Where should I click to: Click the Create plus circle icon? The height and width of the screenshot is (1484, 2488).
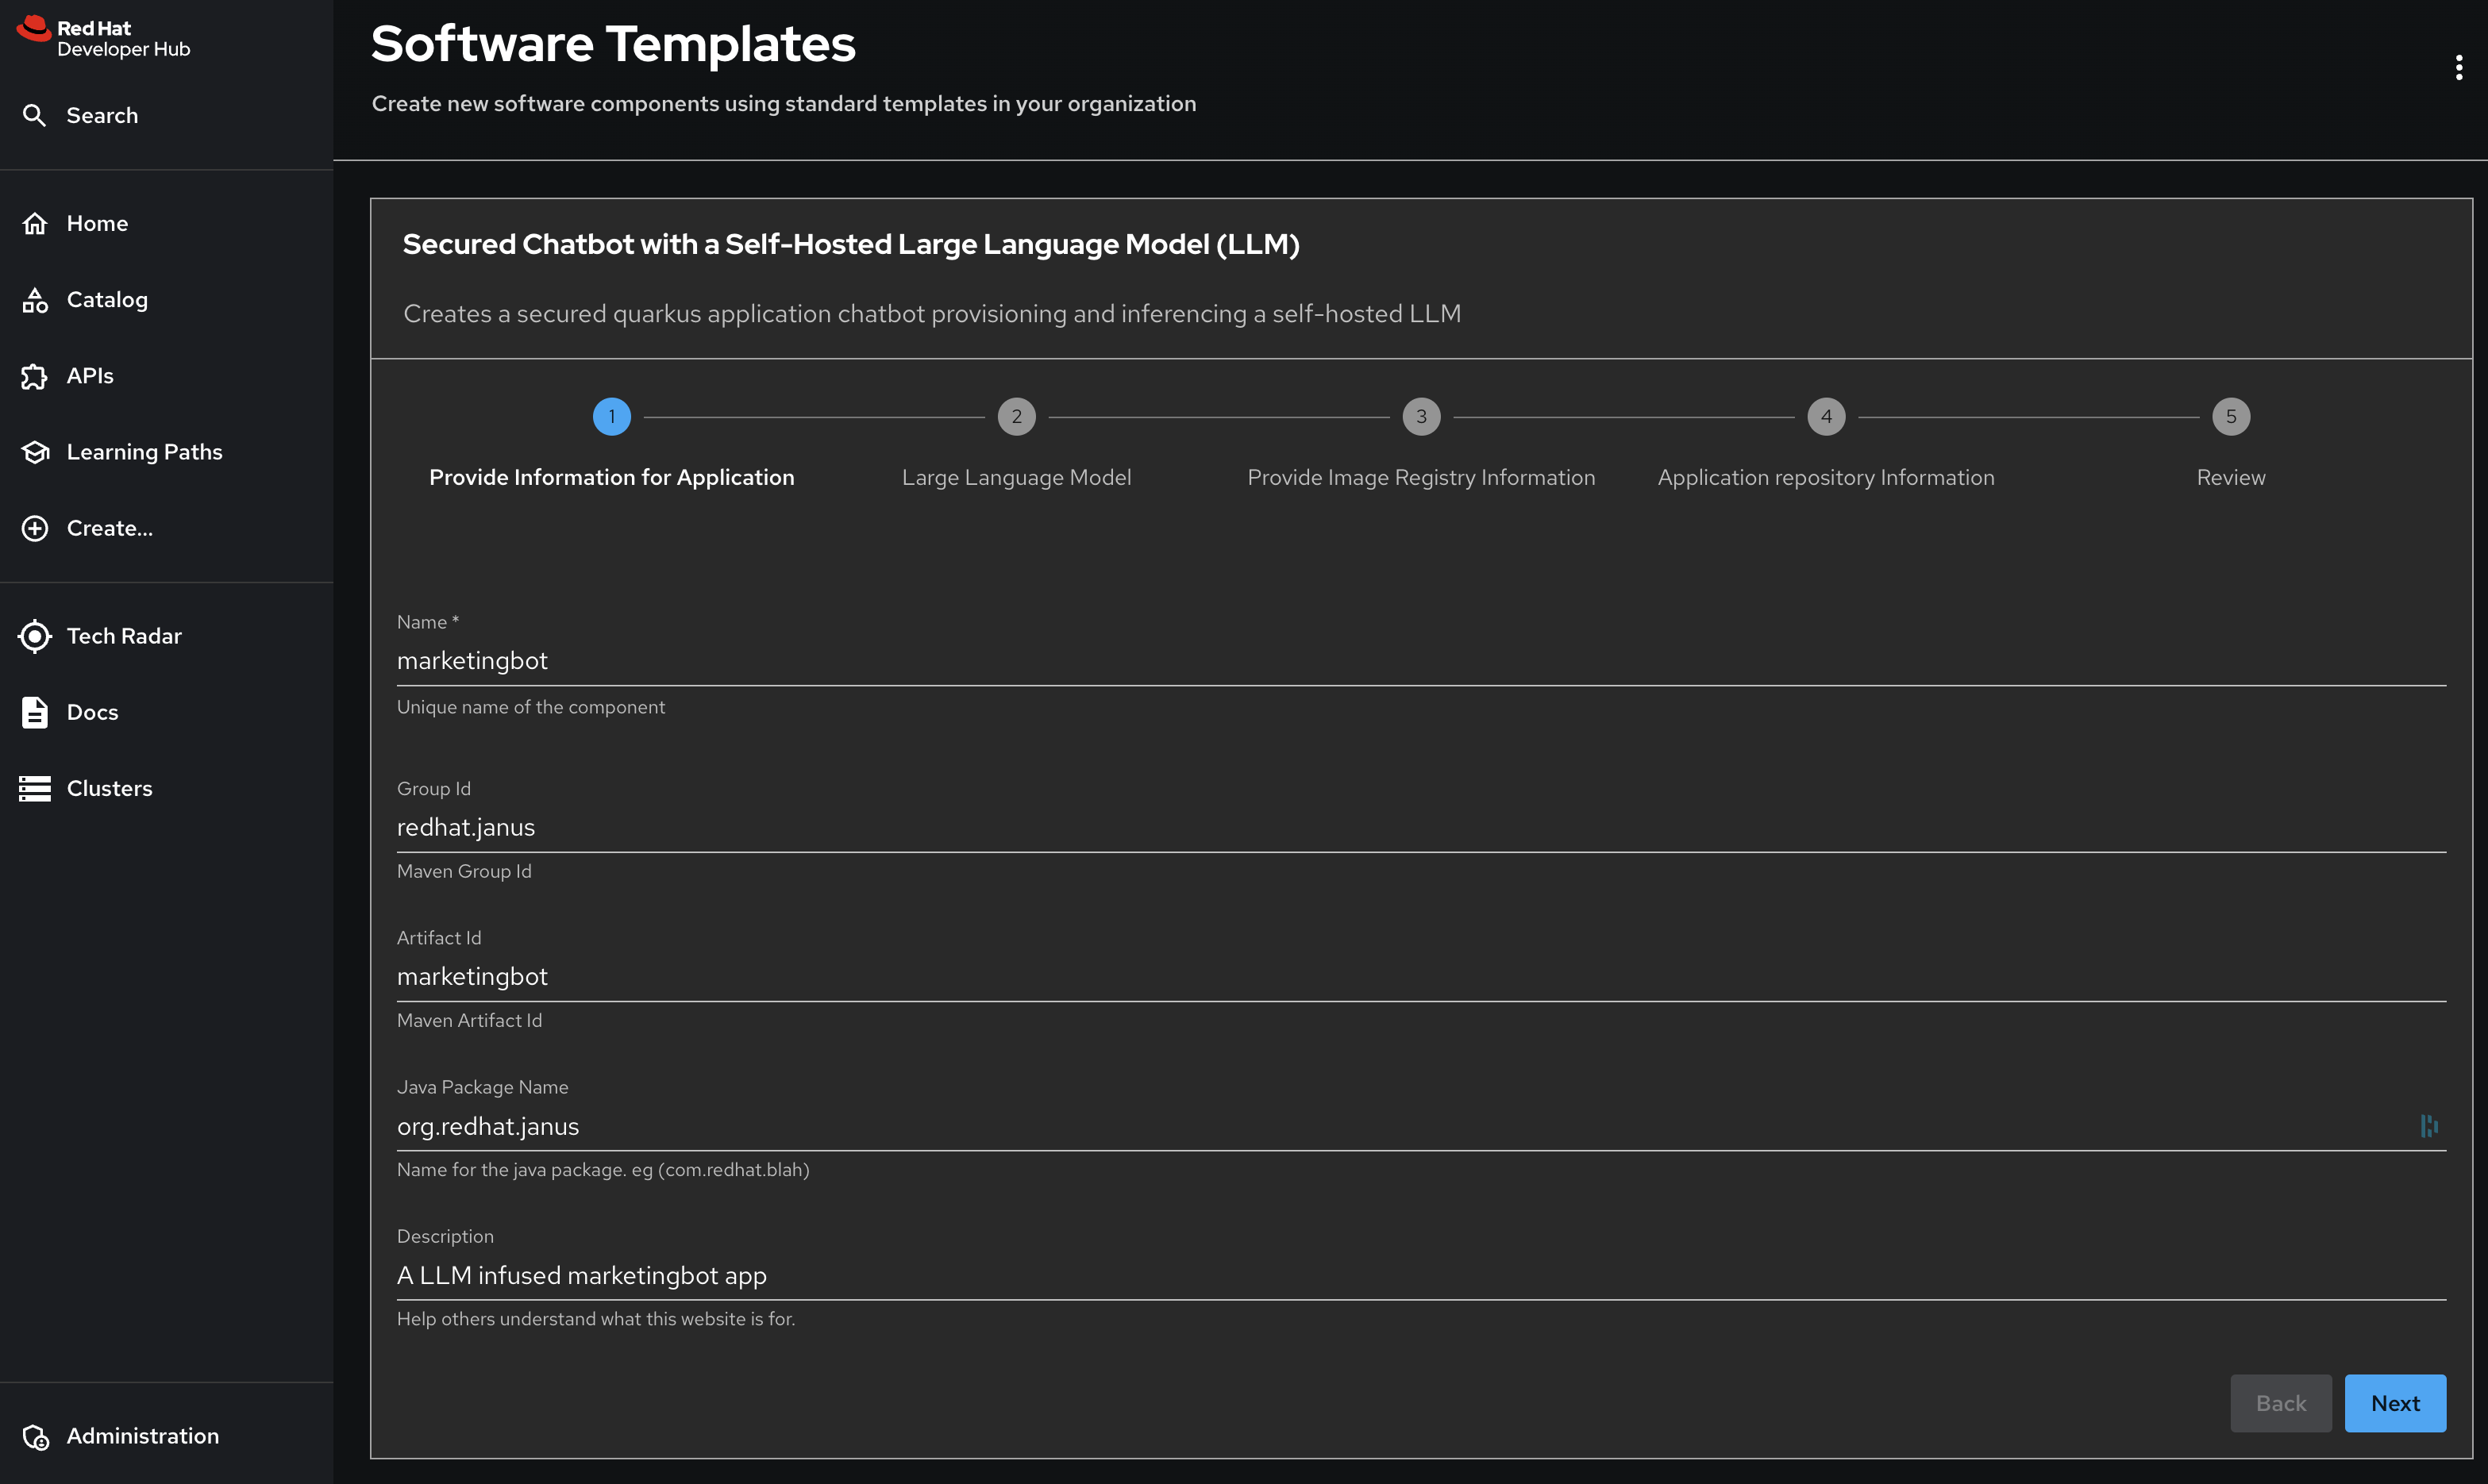35,528
